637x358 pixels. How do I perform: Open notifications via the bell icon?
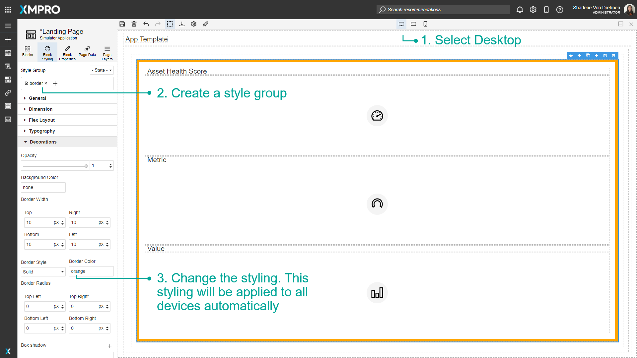coord(520,10)
